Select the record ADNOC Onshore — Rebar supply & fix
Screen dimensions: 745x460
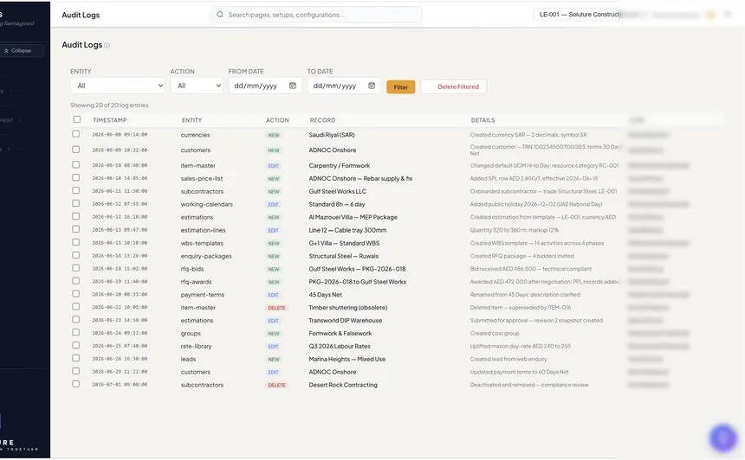pyautogui.click(x=360, y=179)
